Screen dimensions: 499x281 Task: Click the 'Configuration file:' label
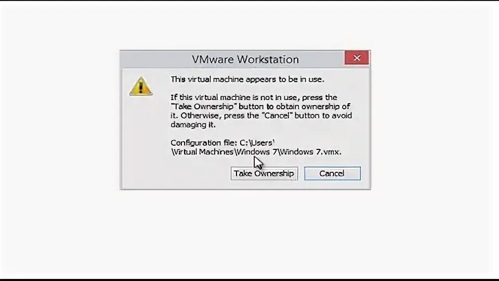point(204,143)
